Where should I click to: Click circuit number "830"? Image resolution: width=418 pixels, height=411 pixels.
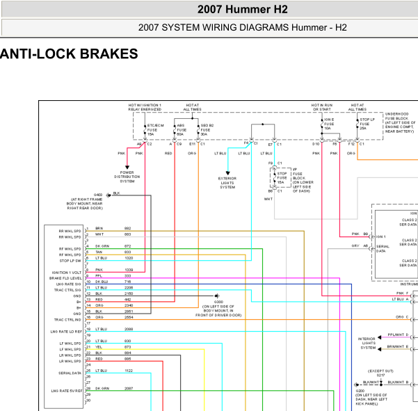[x=128, y=341]
